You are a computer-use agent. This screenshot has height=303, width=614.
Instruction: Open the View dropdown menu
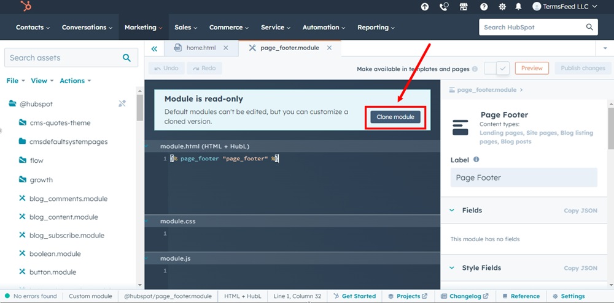42,81
